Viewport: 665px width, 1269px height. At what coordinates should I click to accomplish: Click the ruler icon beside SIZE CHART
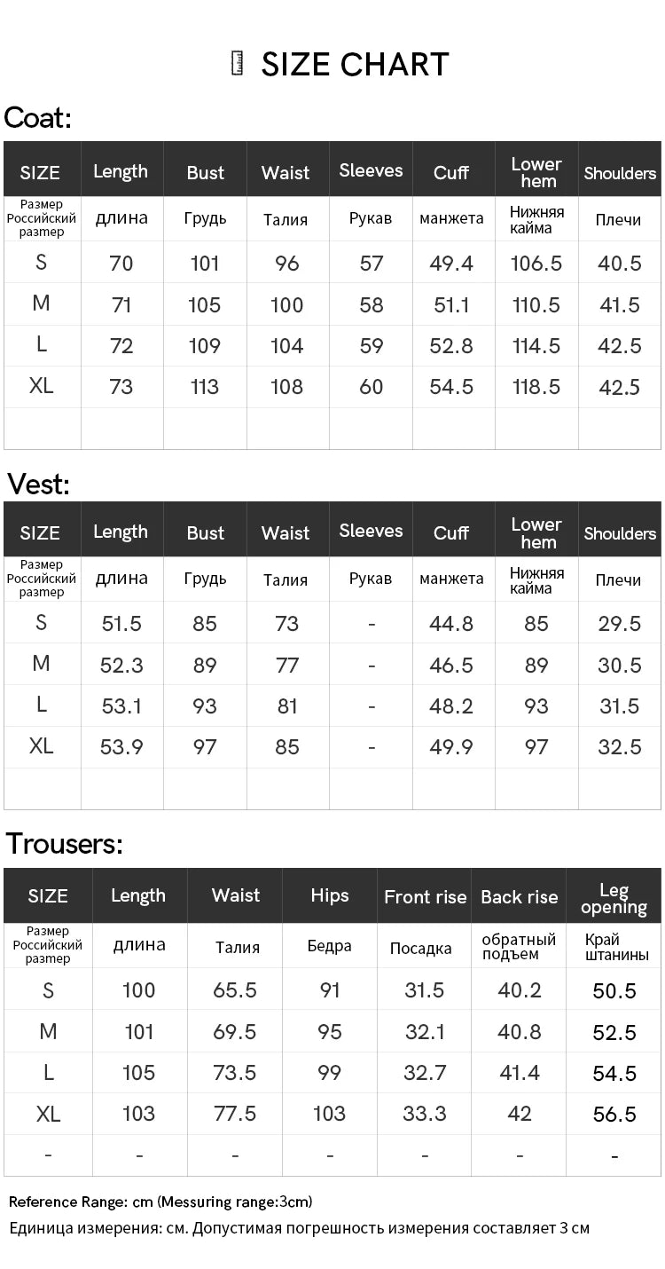[x=237, y=64]
